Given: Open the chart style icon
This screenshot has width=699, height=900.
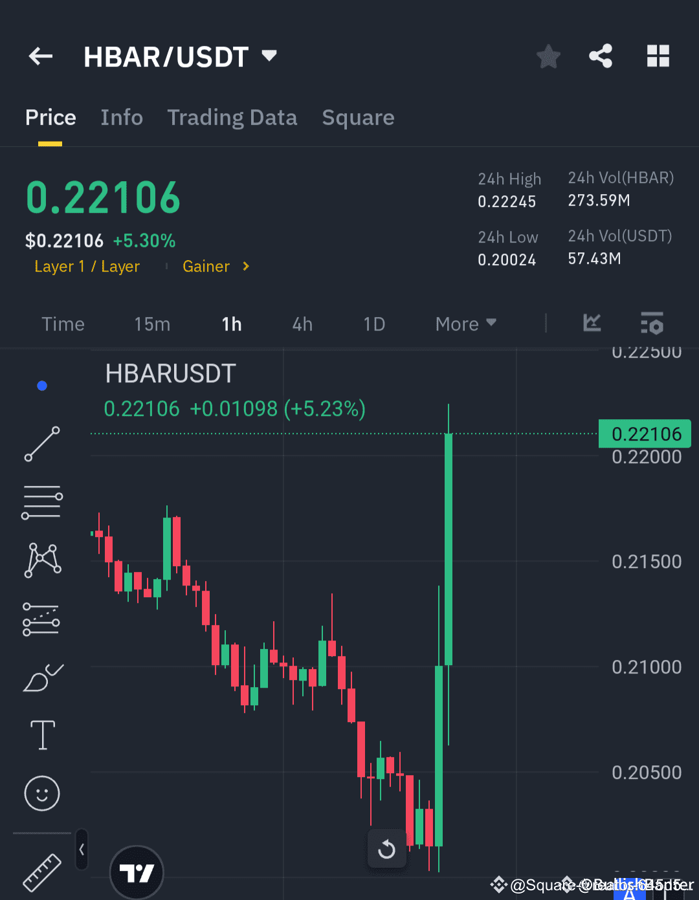Looking at the screenshot, I should click(591, 324).
